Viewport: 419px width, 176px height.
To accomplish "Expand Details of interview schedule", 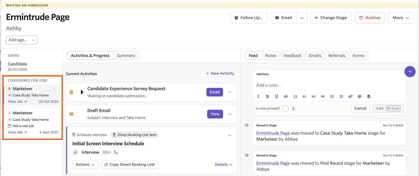I will [223, 165].
